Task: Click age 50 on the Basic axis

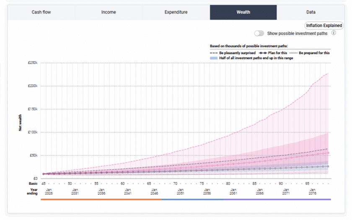Action: [x=70, y=183]
